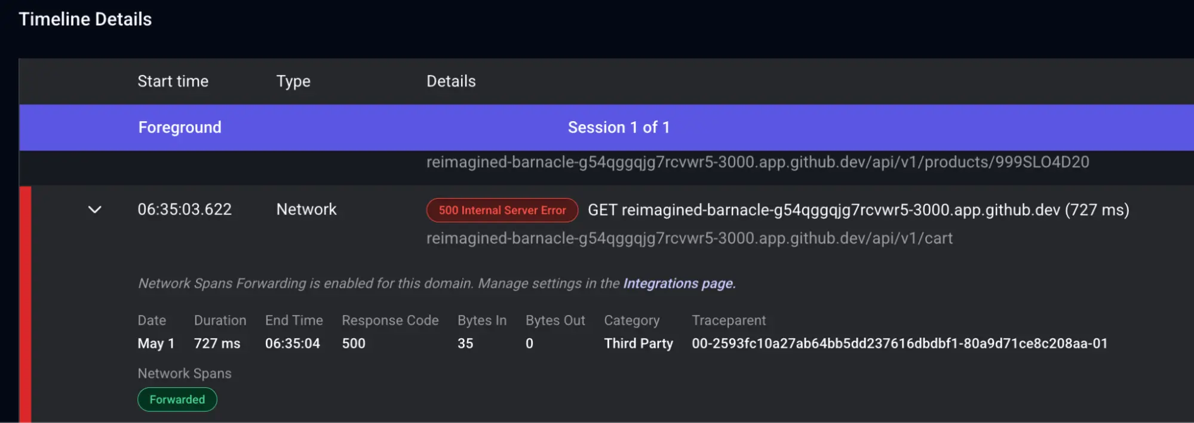Click the Duration value 727 ms
Viewport: 1194px width, 423px height.
click(217, 344)
